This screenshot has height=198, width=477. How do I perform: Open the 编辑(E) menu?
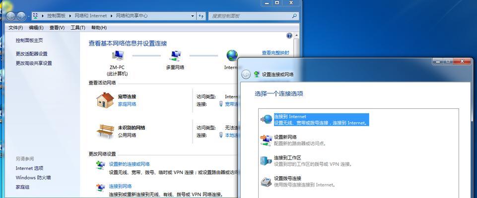click(x=36, y=28)
